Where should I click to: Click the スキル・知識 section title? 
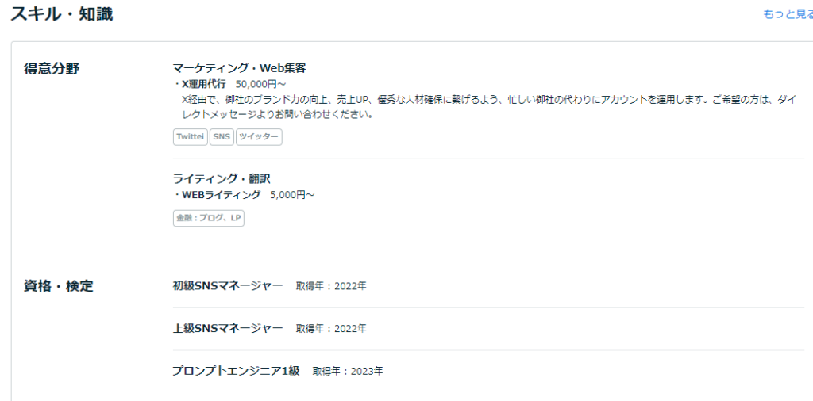pos(62,14)
